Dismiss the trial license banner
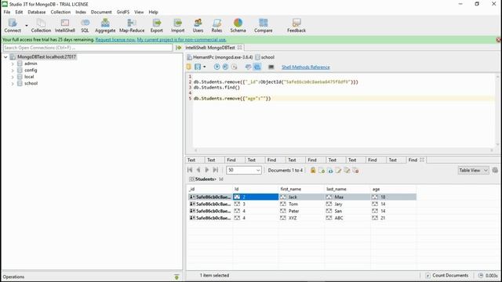 click(499, 40)
